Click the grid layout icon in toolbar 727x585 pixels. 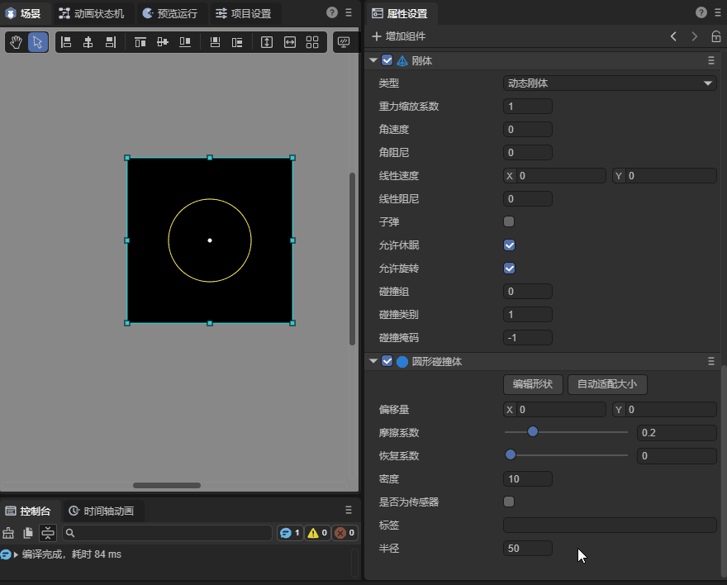(312, 42)
